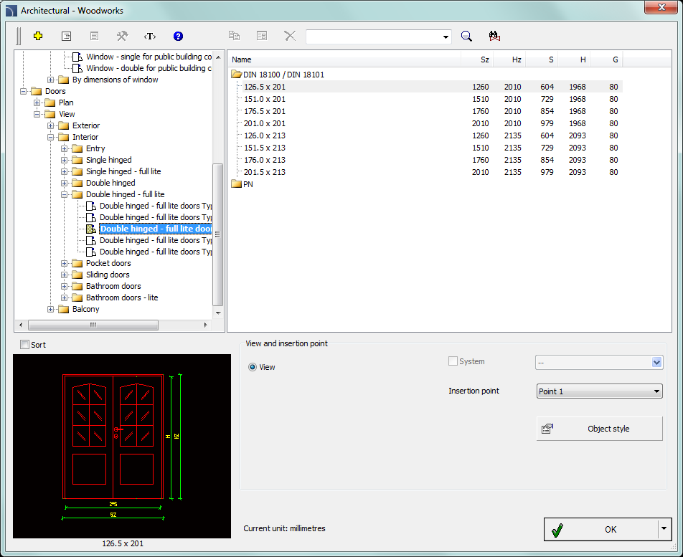Toggle the System checkbox
Screen dimensions: 683x557
[x=453, y=361]
